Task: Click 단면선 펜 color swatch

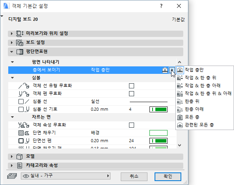Action: tap(158, 141)
